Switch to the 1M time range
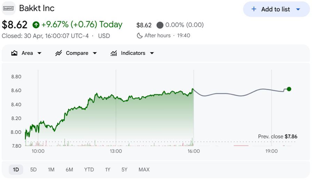Image resolution: width=312 pixels, height=180 pixels. click(51, 170)
